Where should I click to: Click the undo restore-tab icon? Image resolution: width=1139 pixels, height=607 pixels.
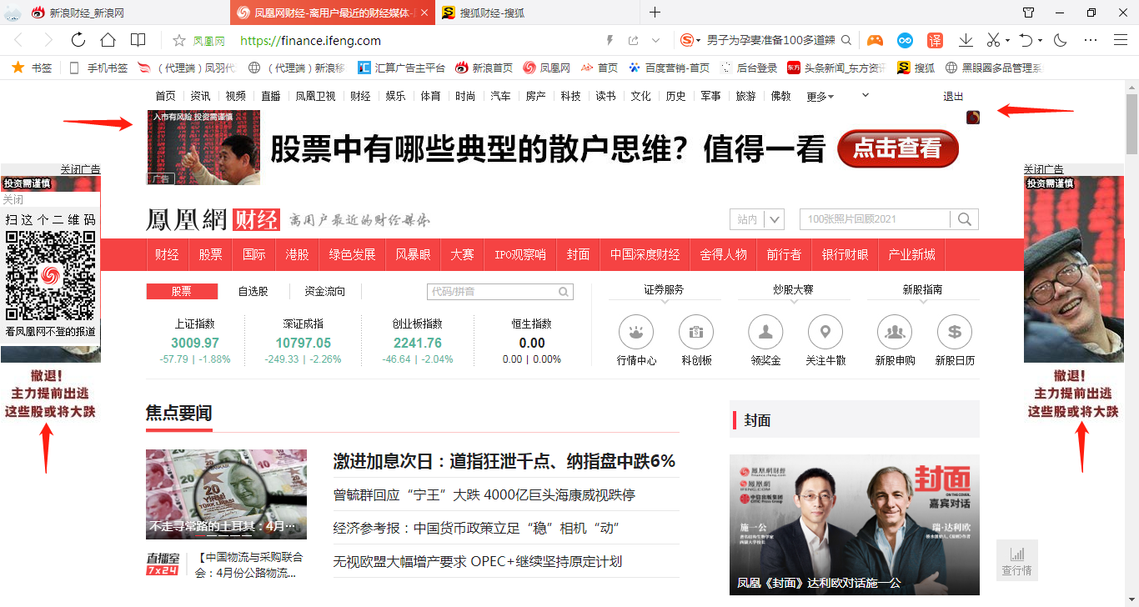pyautogui.click(x=1026, y=40)
